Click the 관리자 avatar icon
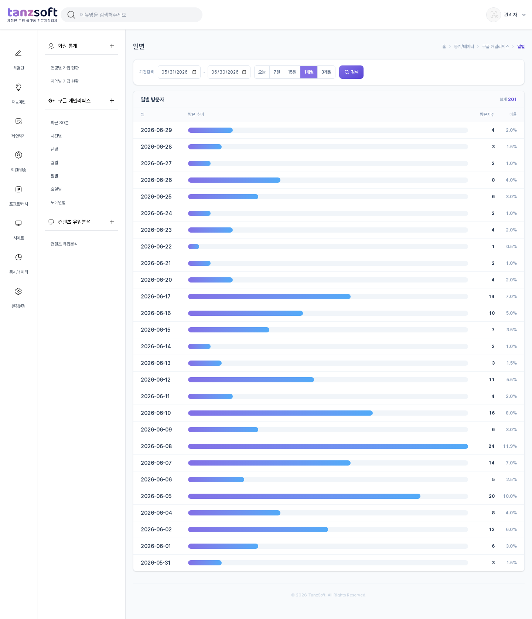Viewport: 532px width, 619px height. [494, 15]
